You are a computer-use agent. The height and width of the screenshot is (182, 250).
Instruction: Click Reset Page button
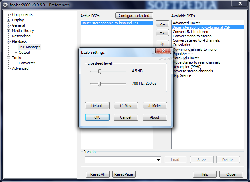click(124, 174)
